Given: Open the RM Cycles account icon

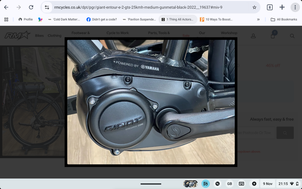Looking at the screenshot, I should point(253,36).
